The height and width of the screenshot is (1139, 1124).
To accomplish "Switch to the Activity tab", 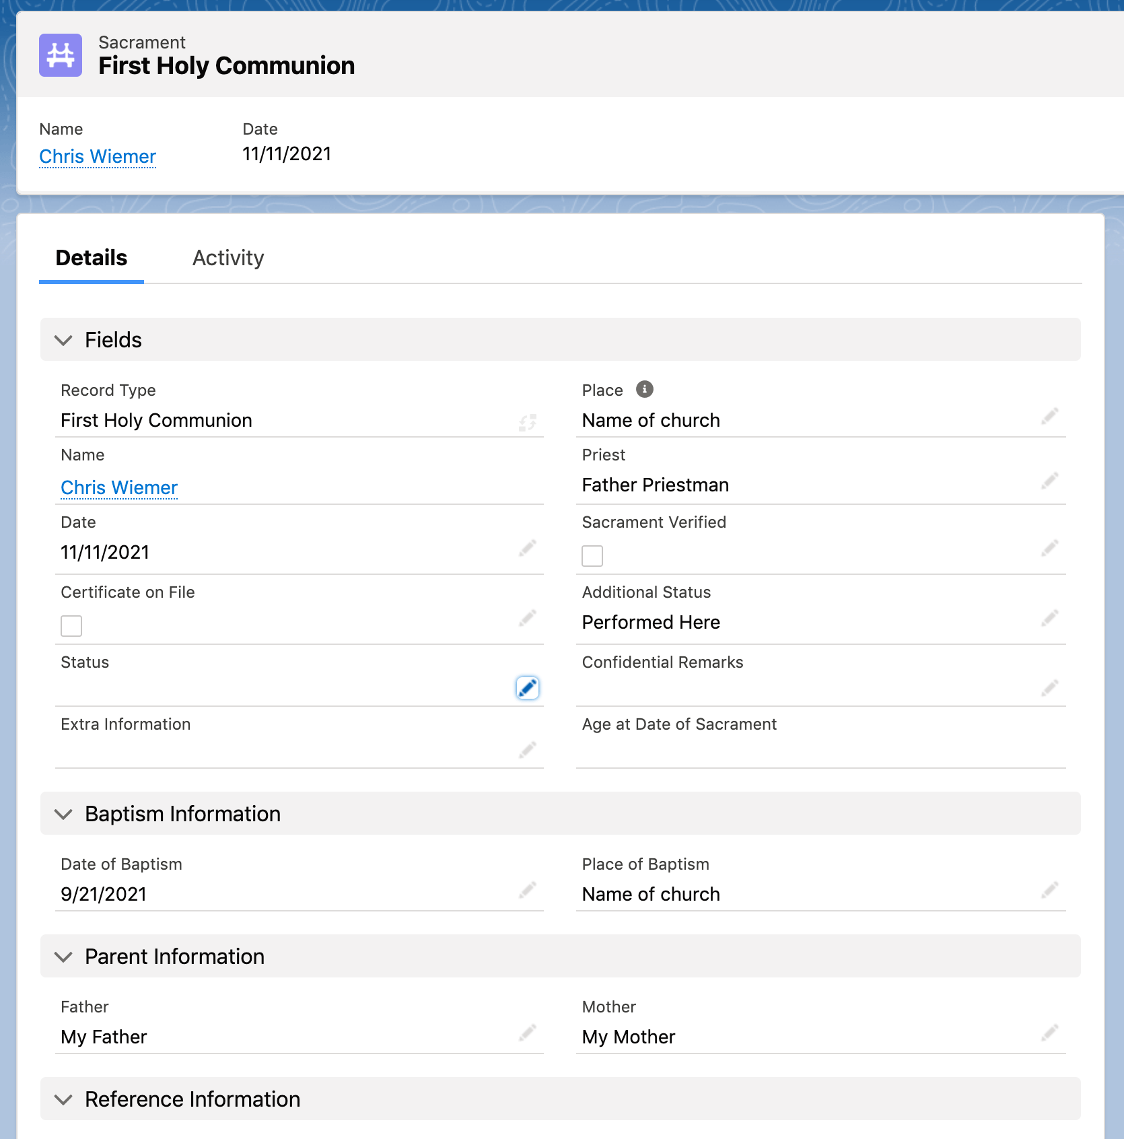I will coord(228,258).
